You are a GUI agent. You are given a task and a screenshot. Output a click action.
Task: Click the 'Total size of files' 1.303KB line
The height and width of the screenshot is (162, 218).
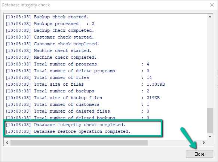tap(85, 84)
